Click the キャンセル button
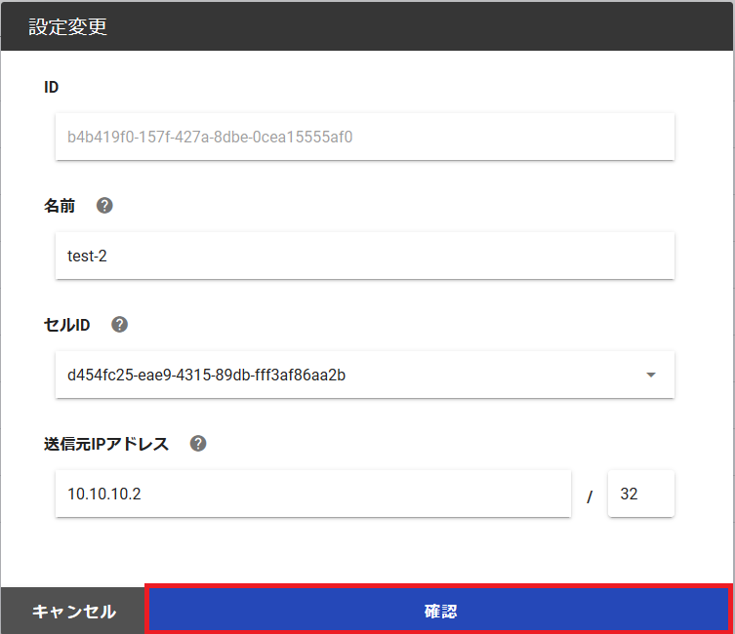The image size is (735, 634). pyautogui.click(x=73, y=611)
